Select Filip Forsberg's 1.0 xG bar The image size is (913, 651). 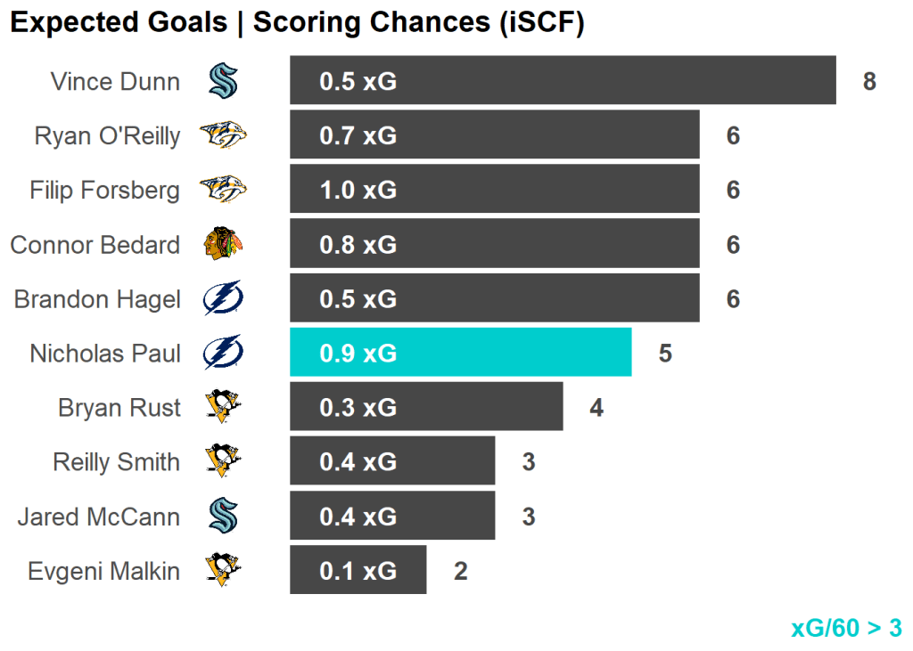click(x=494, y=190)
